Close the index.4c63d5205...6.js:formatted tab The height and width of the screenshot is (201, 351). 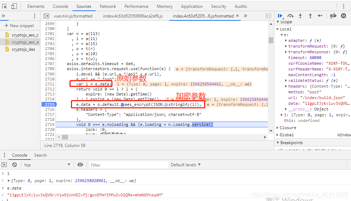point(237,16)
